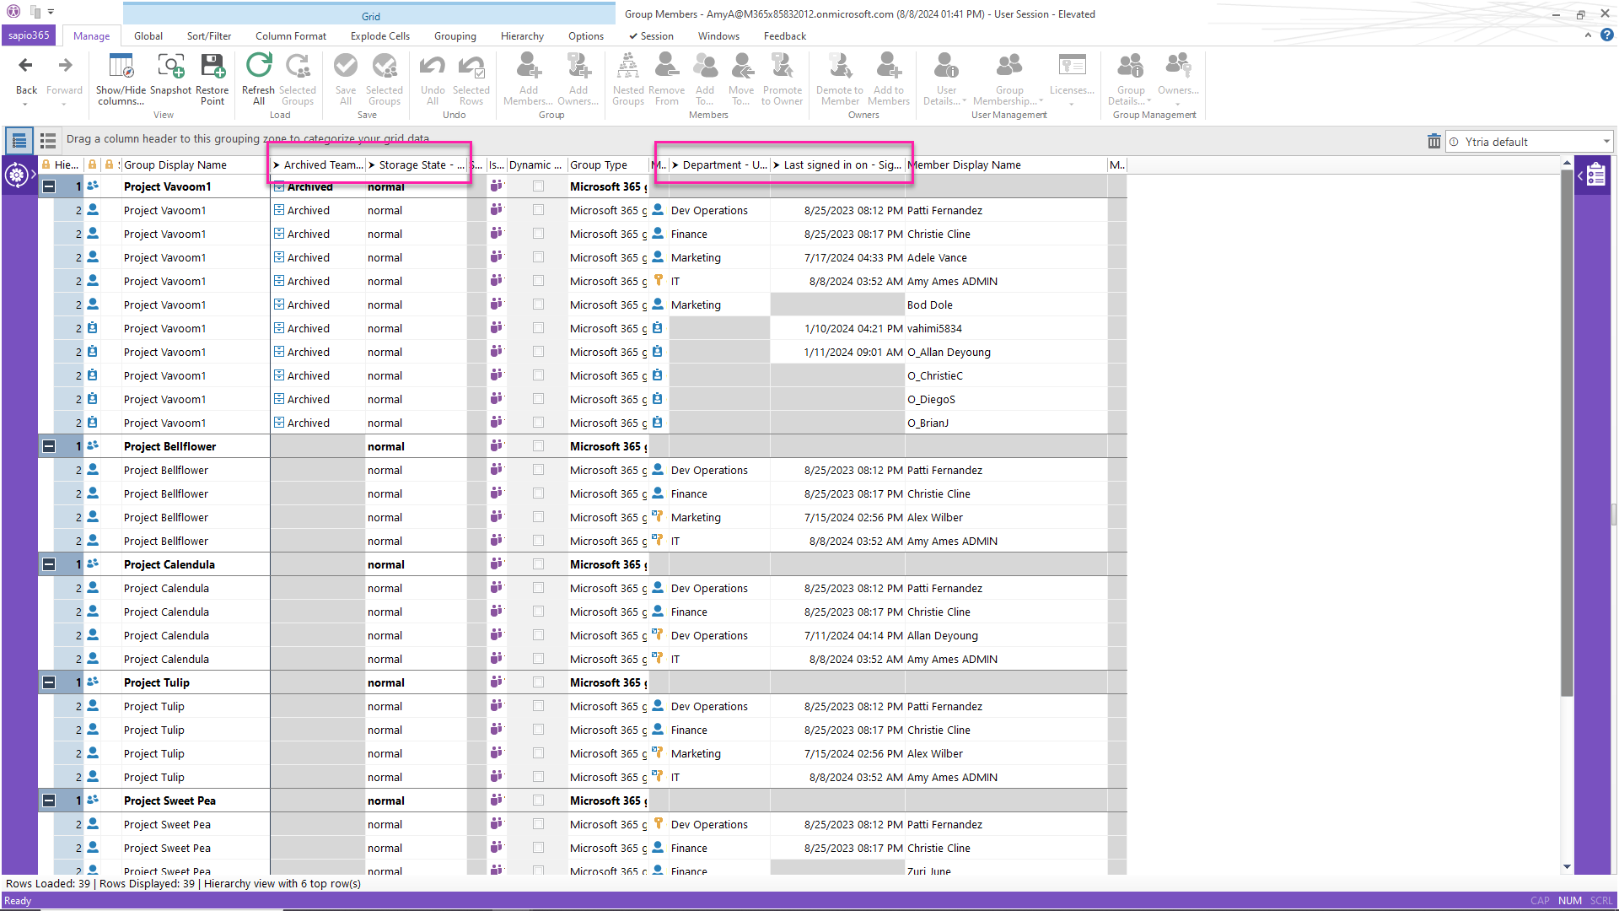
Task: Expand the Department column header
Action: (675, 165)
